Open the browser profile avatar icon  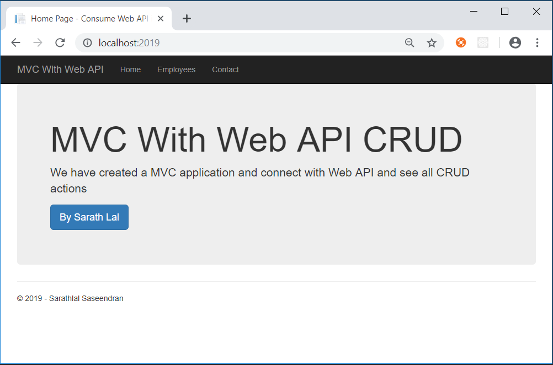point(515,42)
